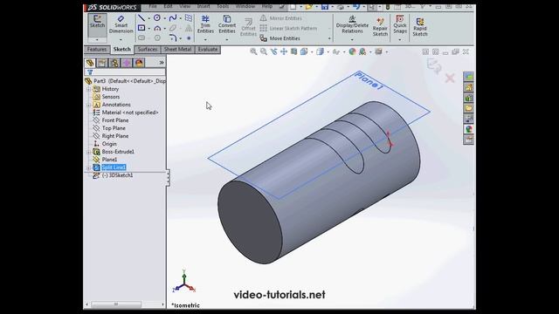Screen dimensions: 559x314
Task: Select Right Plane in feature tree
Action: [114, 136]
